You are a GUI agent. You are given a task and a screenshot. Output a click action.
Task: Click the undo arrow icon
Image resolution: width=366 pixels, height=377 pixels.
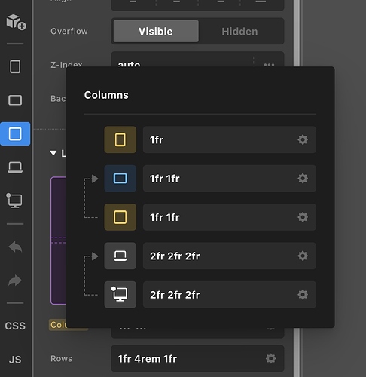click(15, 247)
